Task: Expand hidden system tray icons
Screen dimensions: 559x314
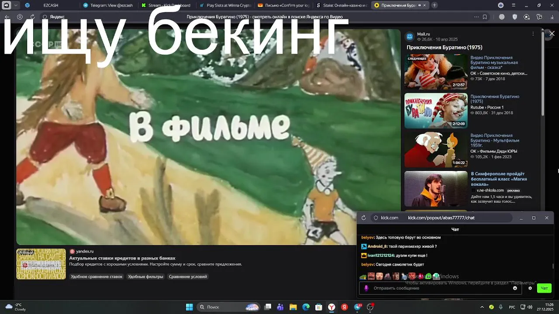Action: (482, 307)
